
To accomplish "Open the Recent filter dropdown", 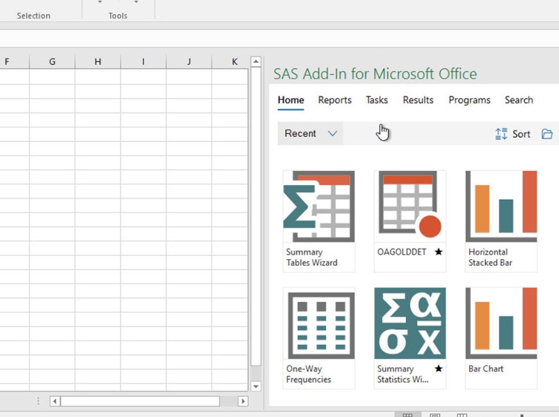I will pyautogui.click(x=310, y=133).
